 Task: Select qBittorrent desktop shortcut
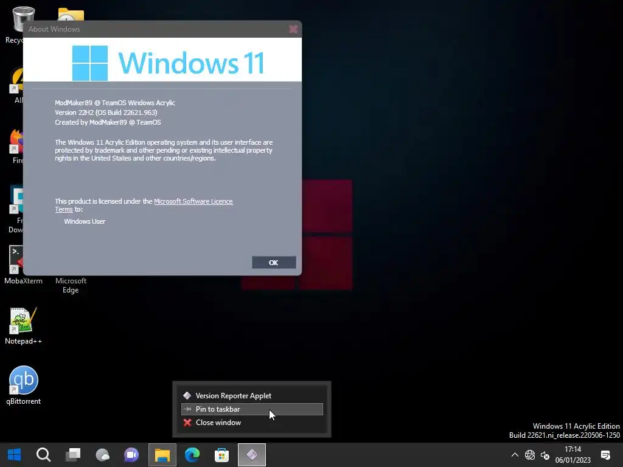pyautogui.click(x=24, y=385)
